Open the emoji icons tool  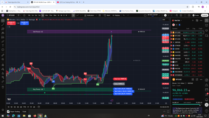tap(3, 50)
